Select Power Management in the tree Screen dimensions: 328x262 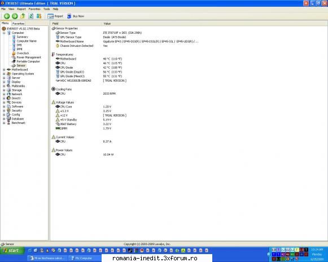pyautogui.click(x=29, y=57)
